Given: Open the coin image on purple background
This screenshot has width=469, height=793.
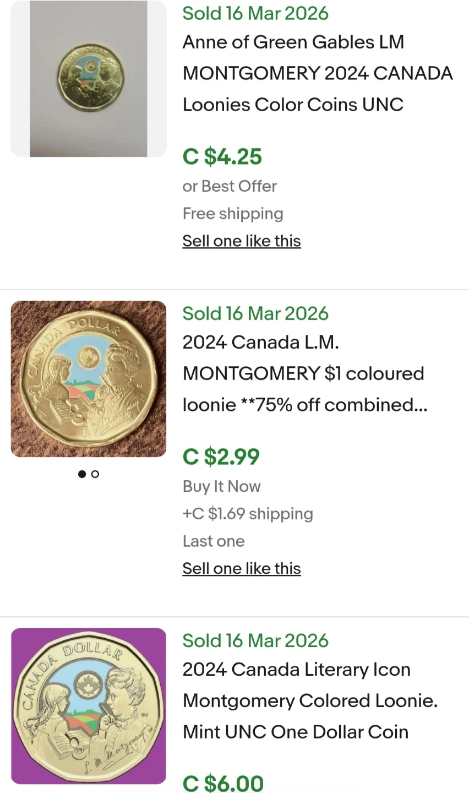Looking at the screenshot, I should click(89, 705).
